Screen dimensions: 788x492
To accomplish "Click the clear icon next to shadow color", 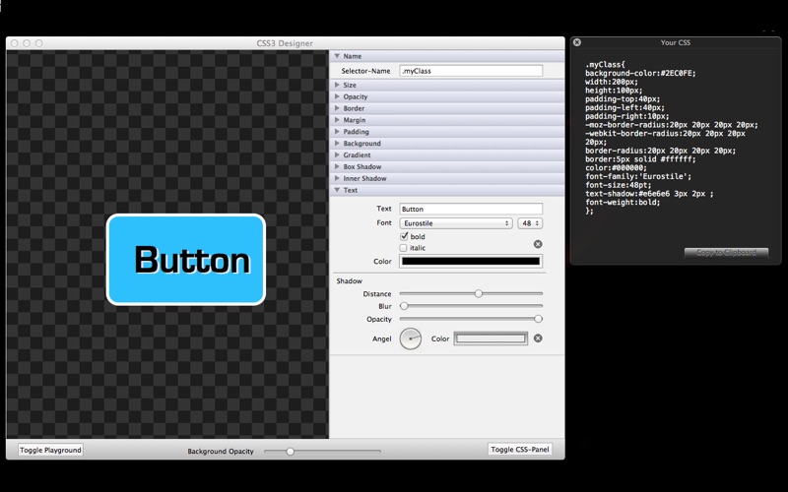I will pos(538,338).
